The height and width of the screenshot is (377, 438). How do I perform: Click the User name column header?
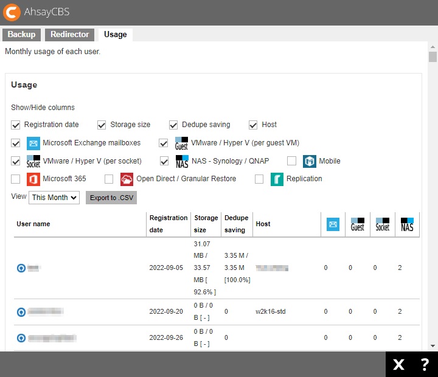(x=33, y=224)
